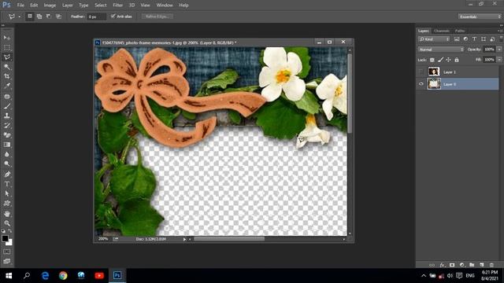Open the Normal blend mode dropdown
The height and width of the screenshot is (283, 504).
[x=441, y=50]
